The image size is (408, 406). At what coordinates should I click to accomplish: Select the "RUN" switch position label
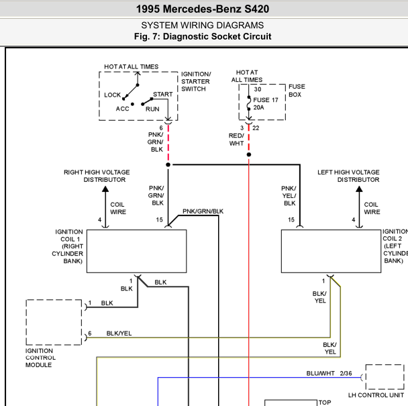pos(152,109)
